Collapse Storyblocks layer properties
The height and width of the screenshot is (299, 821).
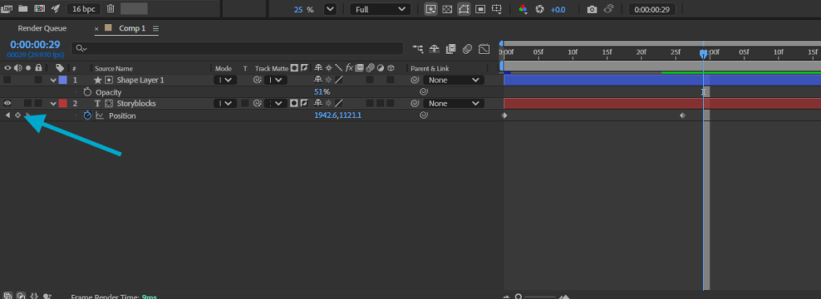(x=53, y=103)
